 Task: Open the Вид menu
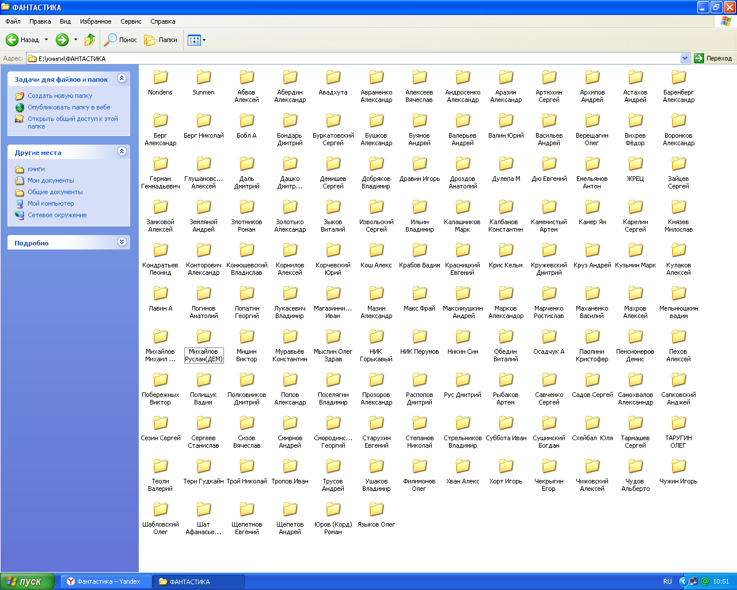pyautogui.click(x=65, y=21)
